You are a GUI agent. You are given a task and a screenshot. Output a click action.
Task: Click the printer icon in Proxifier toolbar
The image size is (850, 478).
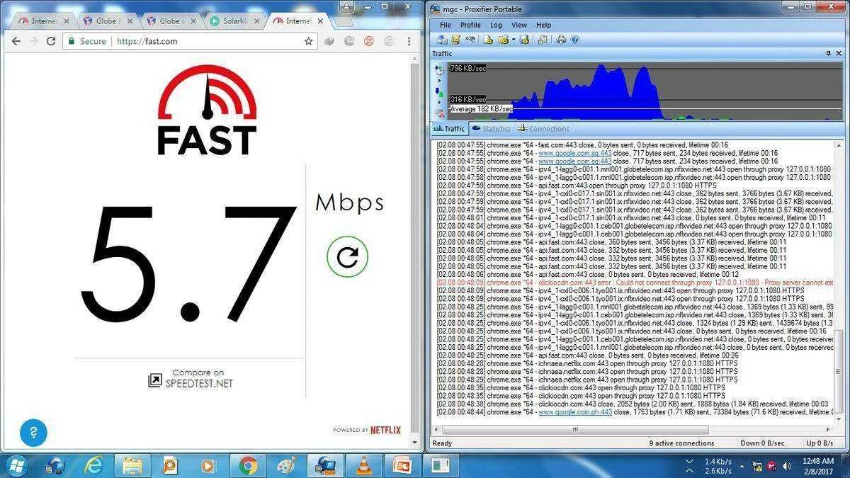(x=561, y=40)
